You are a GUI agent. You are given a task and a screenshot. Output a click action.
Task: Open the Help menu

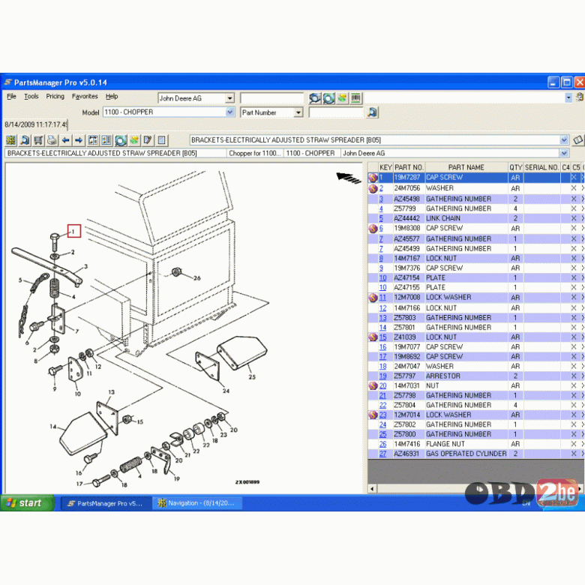[x=112, y=96]
